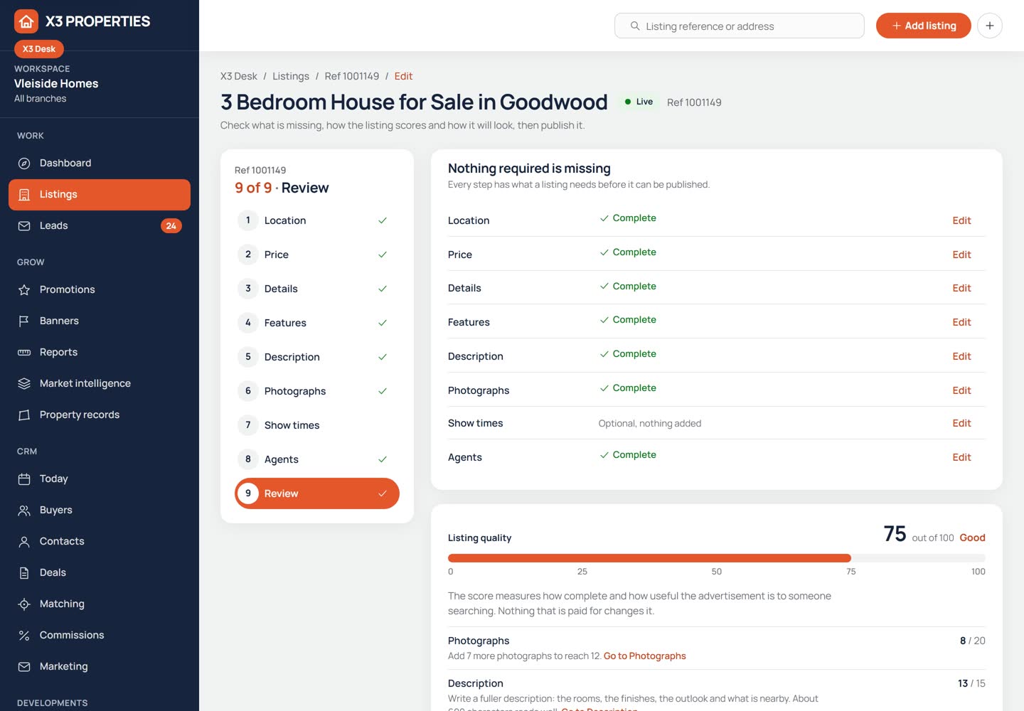Screen dimensions: 1024x711
Task: Click the round plus button in header
Action: pos(990,26)
